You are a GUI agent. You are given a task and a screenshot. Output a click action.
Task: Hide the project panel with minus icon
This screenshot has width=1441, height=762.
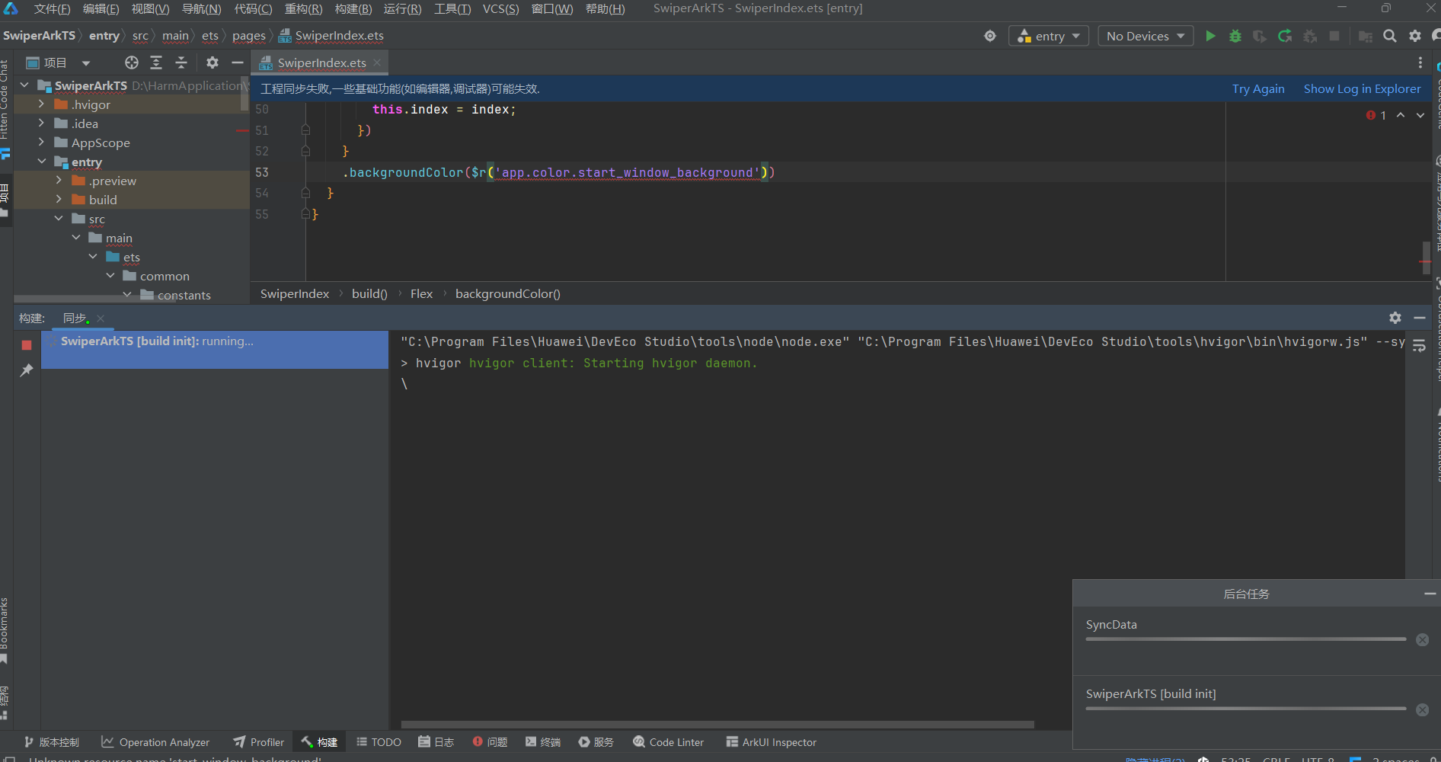[238, 62]
